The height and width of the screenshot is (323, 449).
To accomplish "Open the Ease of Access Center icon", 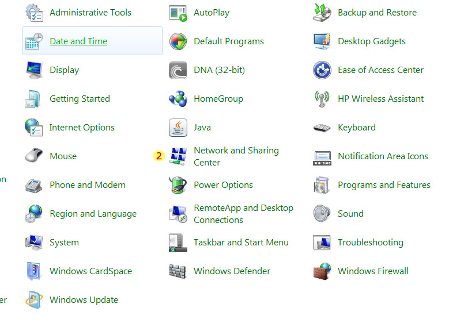I will (x=322, y=70).
